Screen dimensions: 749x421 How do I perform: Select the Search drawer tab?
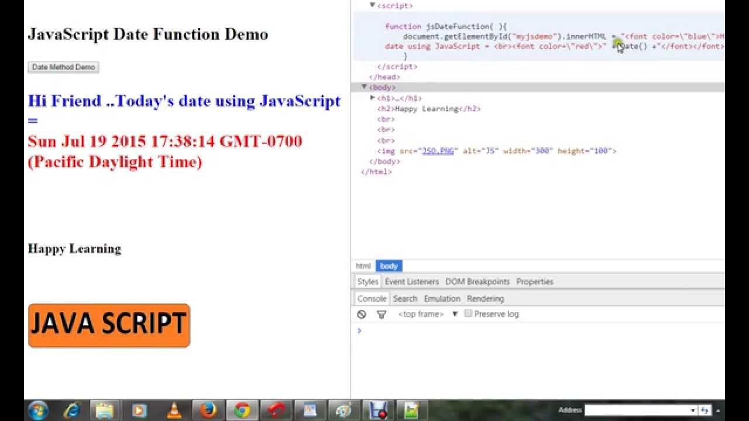[405, 298]
